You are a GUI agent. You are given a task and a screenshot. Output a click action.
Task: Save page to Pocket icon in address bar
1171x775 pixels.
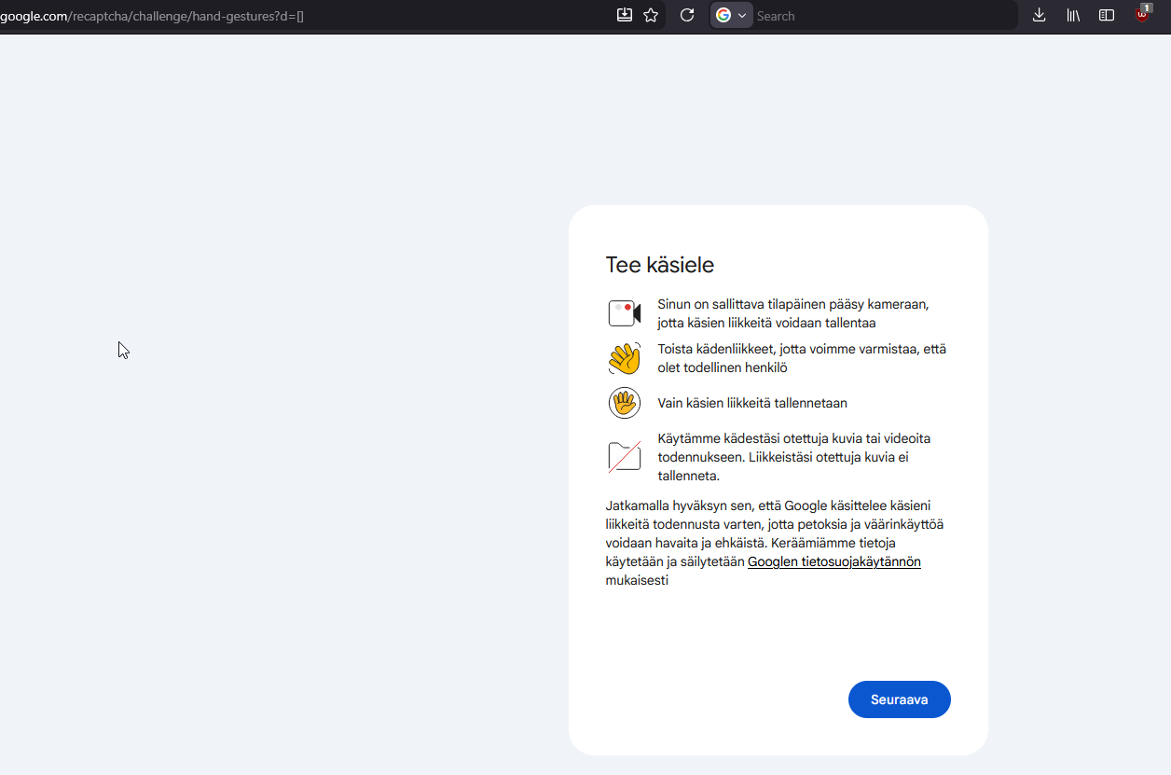coord(625,15)
